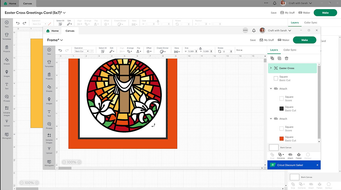This screenshot has width=341, height=190.
Task: Open Images in the Frame window sidebar
Action: (49, 101)
